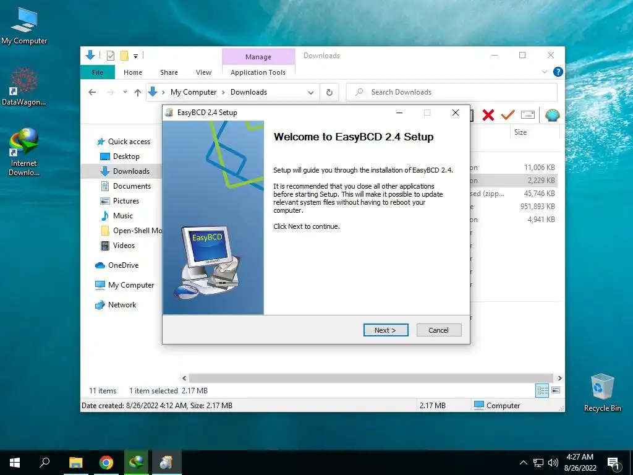Expand the address bar history dropdown
Viewport: 633px width, 475px height.
coord(311,93)
